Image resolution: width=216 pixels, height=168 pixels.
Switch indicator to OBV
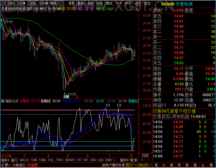click(93, 160)
